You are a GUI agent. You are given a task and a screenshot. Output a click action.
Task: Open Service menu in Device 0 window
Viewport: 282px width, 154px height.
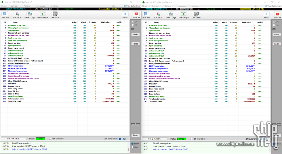tap(14, 6)
